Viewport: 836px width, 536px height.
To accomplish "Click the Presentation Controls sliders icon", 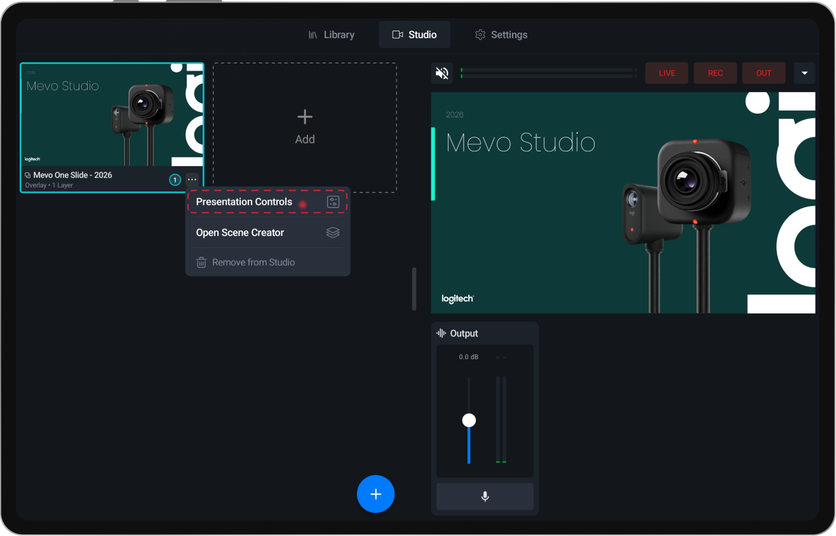I will coord(333,202).
